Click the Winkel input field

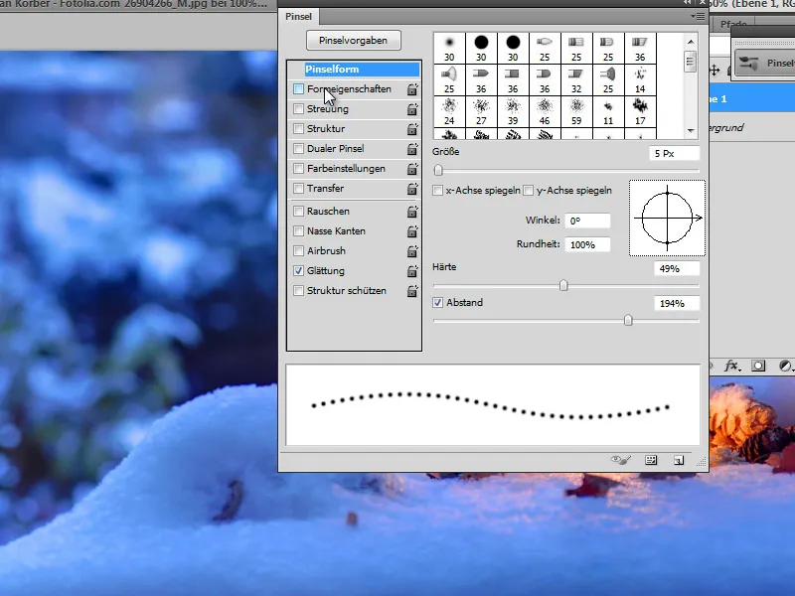587,221
